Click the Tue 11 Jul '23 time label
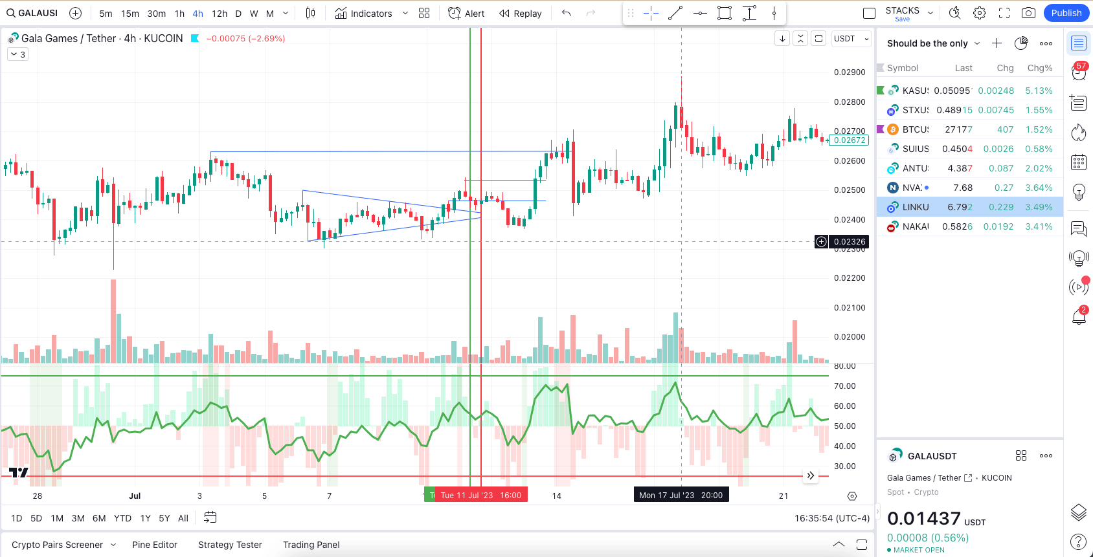 coord(480,495)
